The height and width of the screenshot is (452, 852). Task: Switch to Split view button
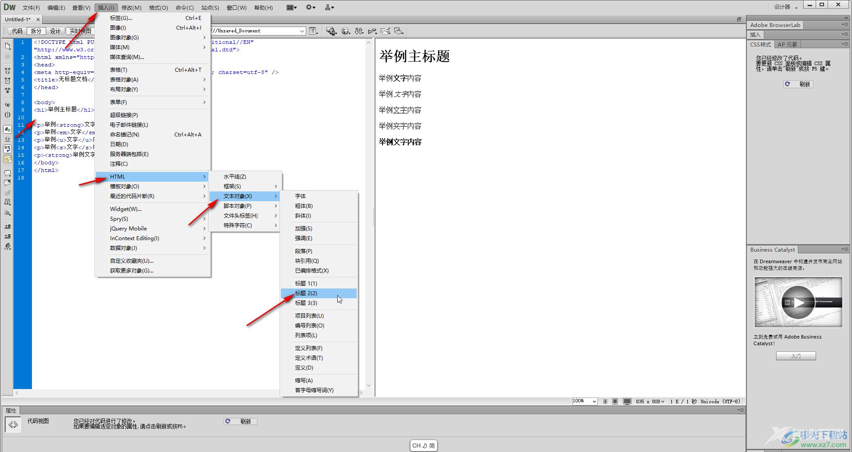coord(36,31)
